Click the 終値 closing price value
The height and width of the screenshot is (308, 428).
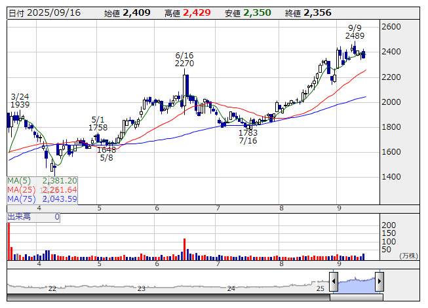[317, 12]
